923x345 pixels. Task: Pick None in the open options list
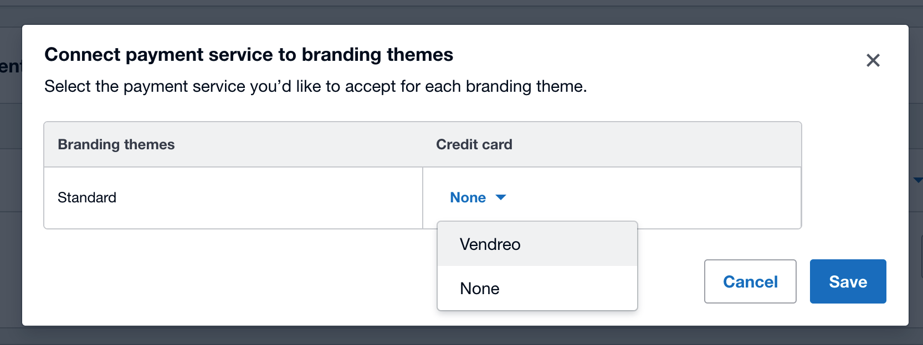pos(480,289)
